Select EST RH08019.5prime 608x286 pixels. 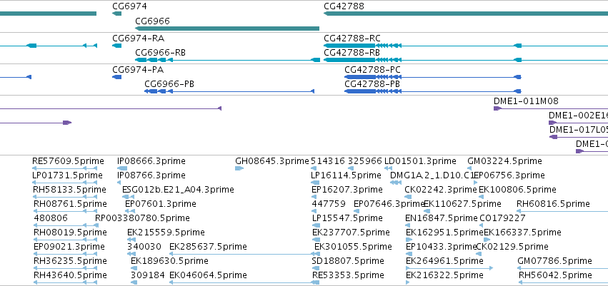70,233
